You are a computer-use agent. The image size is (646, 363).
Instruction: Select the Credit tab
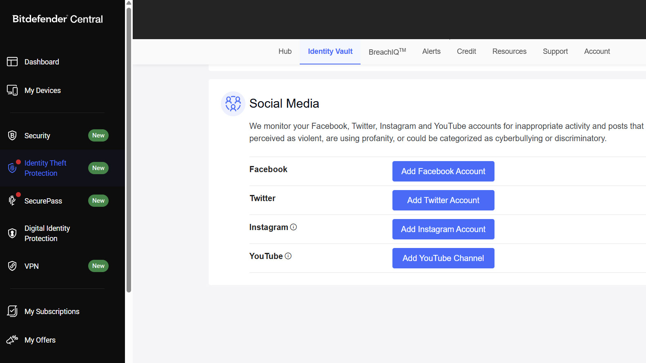(466, 51)
